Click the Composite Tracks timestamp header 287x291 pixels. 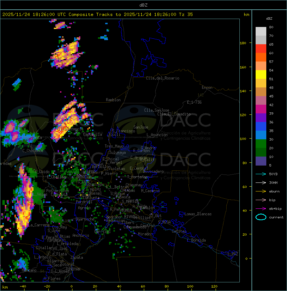pyautogui.click(x=98, y=15)
